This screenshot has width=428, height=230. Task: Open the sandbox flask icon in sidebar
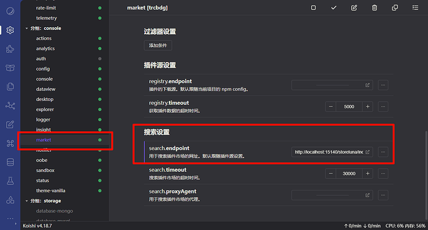(10, 181)
